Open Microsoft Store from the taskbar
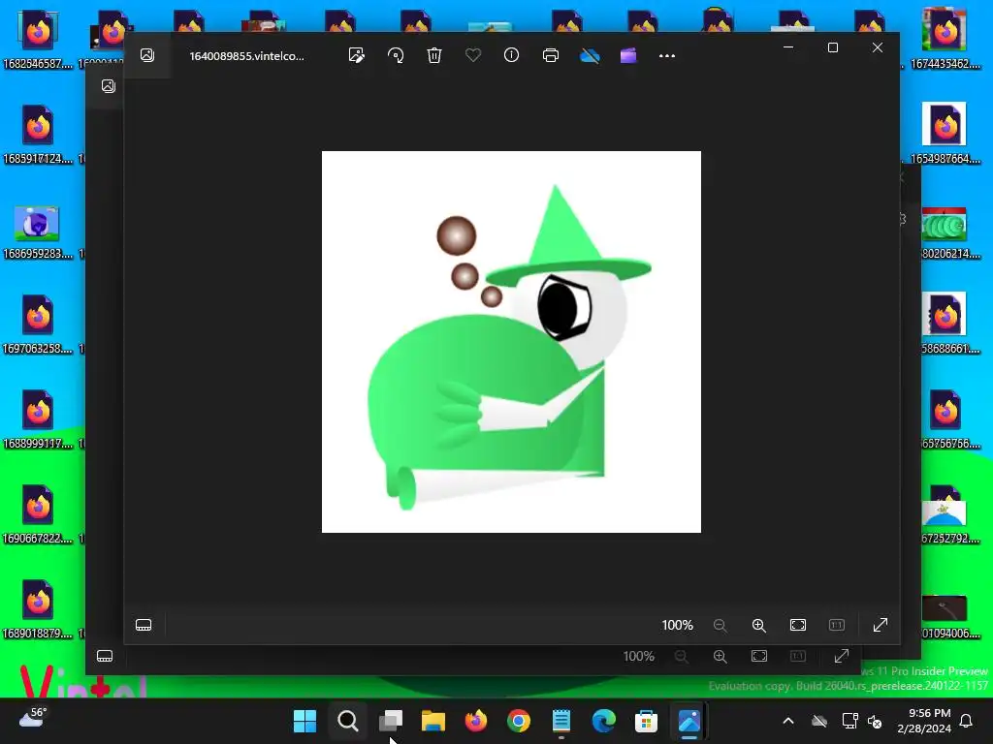The width and height of the screenshot is (993, 744). [647, 721]
